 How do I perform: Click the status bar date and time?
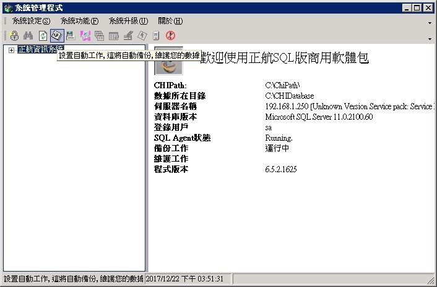(184, 278)
